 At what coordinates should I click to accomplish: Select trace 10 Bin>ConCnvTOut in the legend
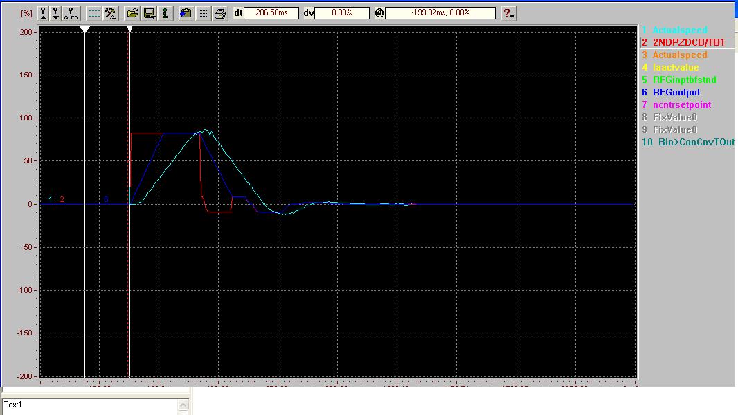click(x=687, y=142)
